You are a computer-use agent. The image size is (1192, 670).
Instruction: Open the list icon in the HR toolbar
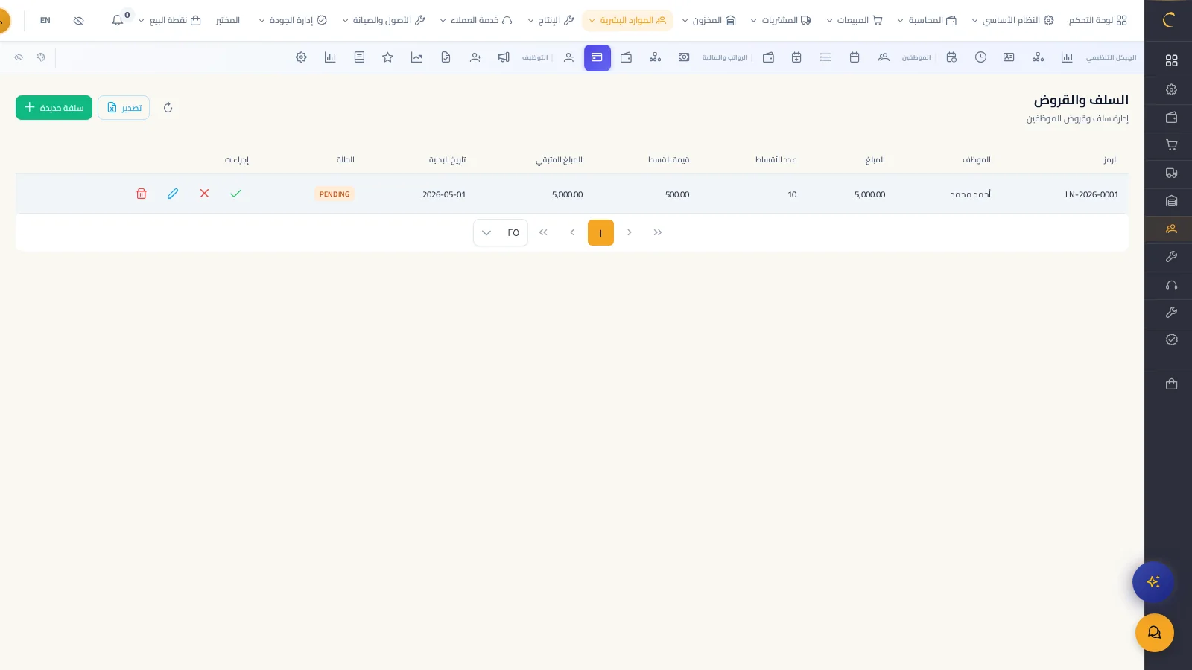pos(825,57)
